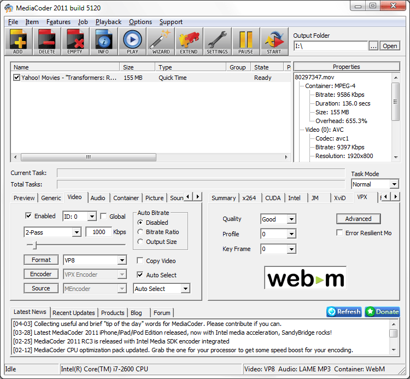Viewport: 410px width, 379px height.
Task: Toggle the Error Resilient Mode checkbox
Action: (339, 233)
